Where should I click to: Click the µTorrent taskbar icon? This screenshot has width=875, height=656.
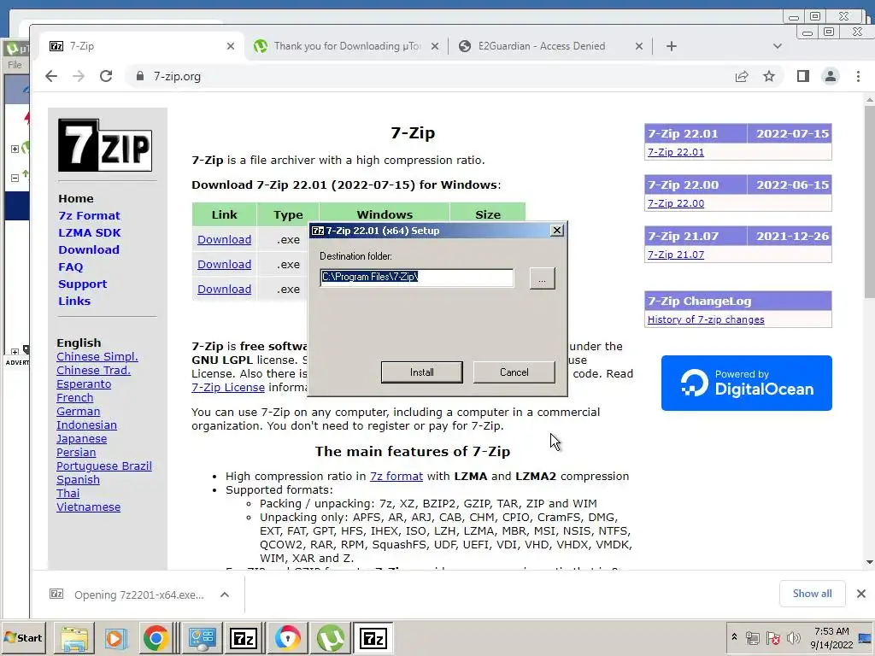331,638
